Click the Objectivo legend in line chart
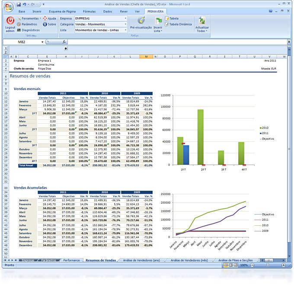Viewport: 294px width, 285px height. coord(264,215)
